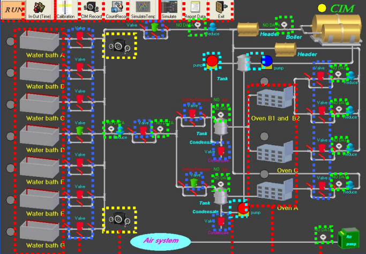The width and height of the screenshot is (366, 254).
Task: Open the Simulate screen icon
Action: tap(169, 10)
